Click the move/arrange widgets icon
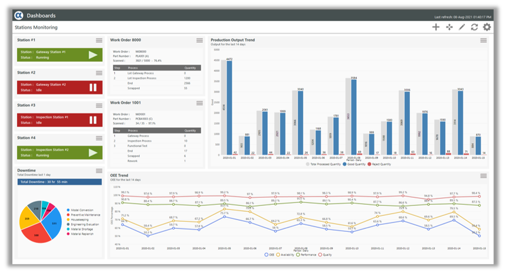 [x=449, y=27]
